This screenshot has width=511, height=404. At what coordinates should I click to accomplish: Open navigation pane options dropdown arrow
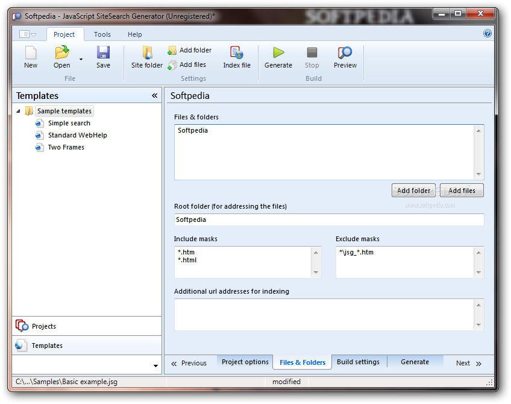tap(155, 366)
